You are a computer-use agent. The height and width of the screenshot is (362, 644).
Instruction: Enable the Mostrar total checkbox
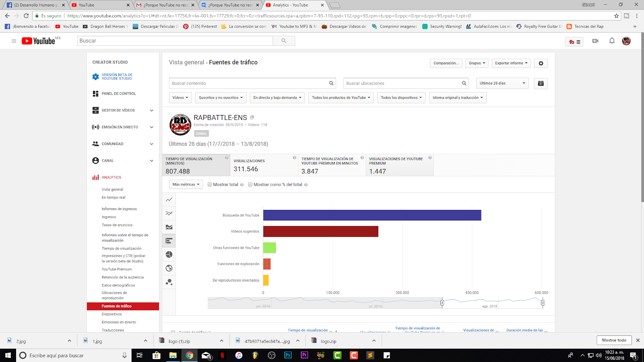(210, 185)
